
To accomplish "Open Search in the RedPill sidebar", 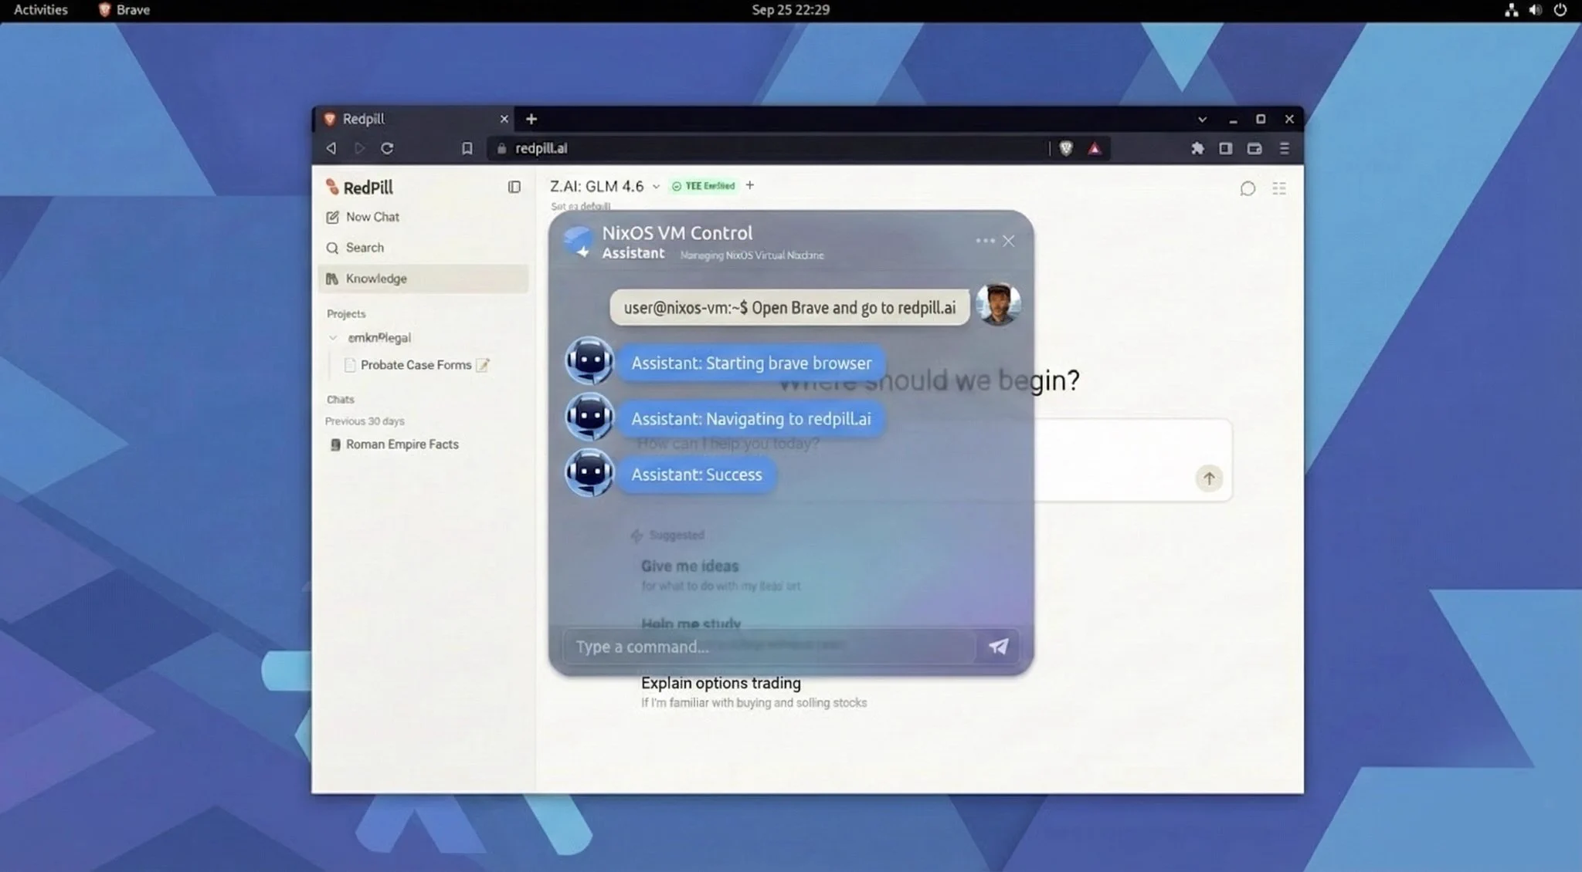I will pos(355,248).
